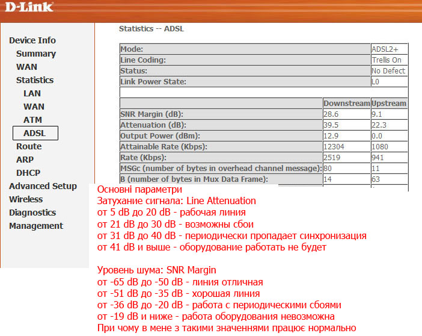The image size is (422, 336).
Task: Click the 'Rate (Kbps):' label
Action: (143, 158)
